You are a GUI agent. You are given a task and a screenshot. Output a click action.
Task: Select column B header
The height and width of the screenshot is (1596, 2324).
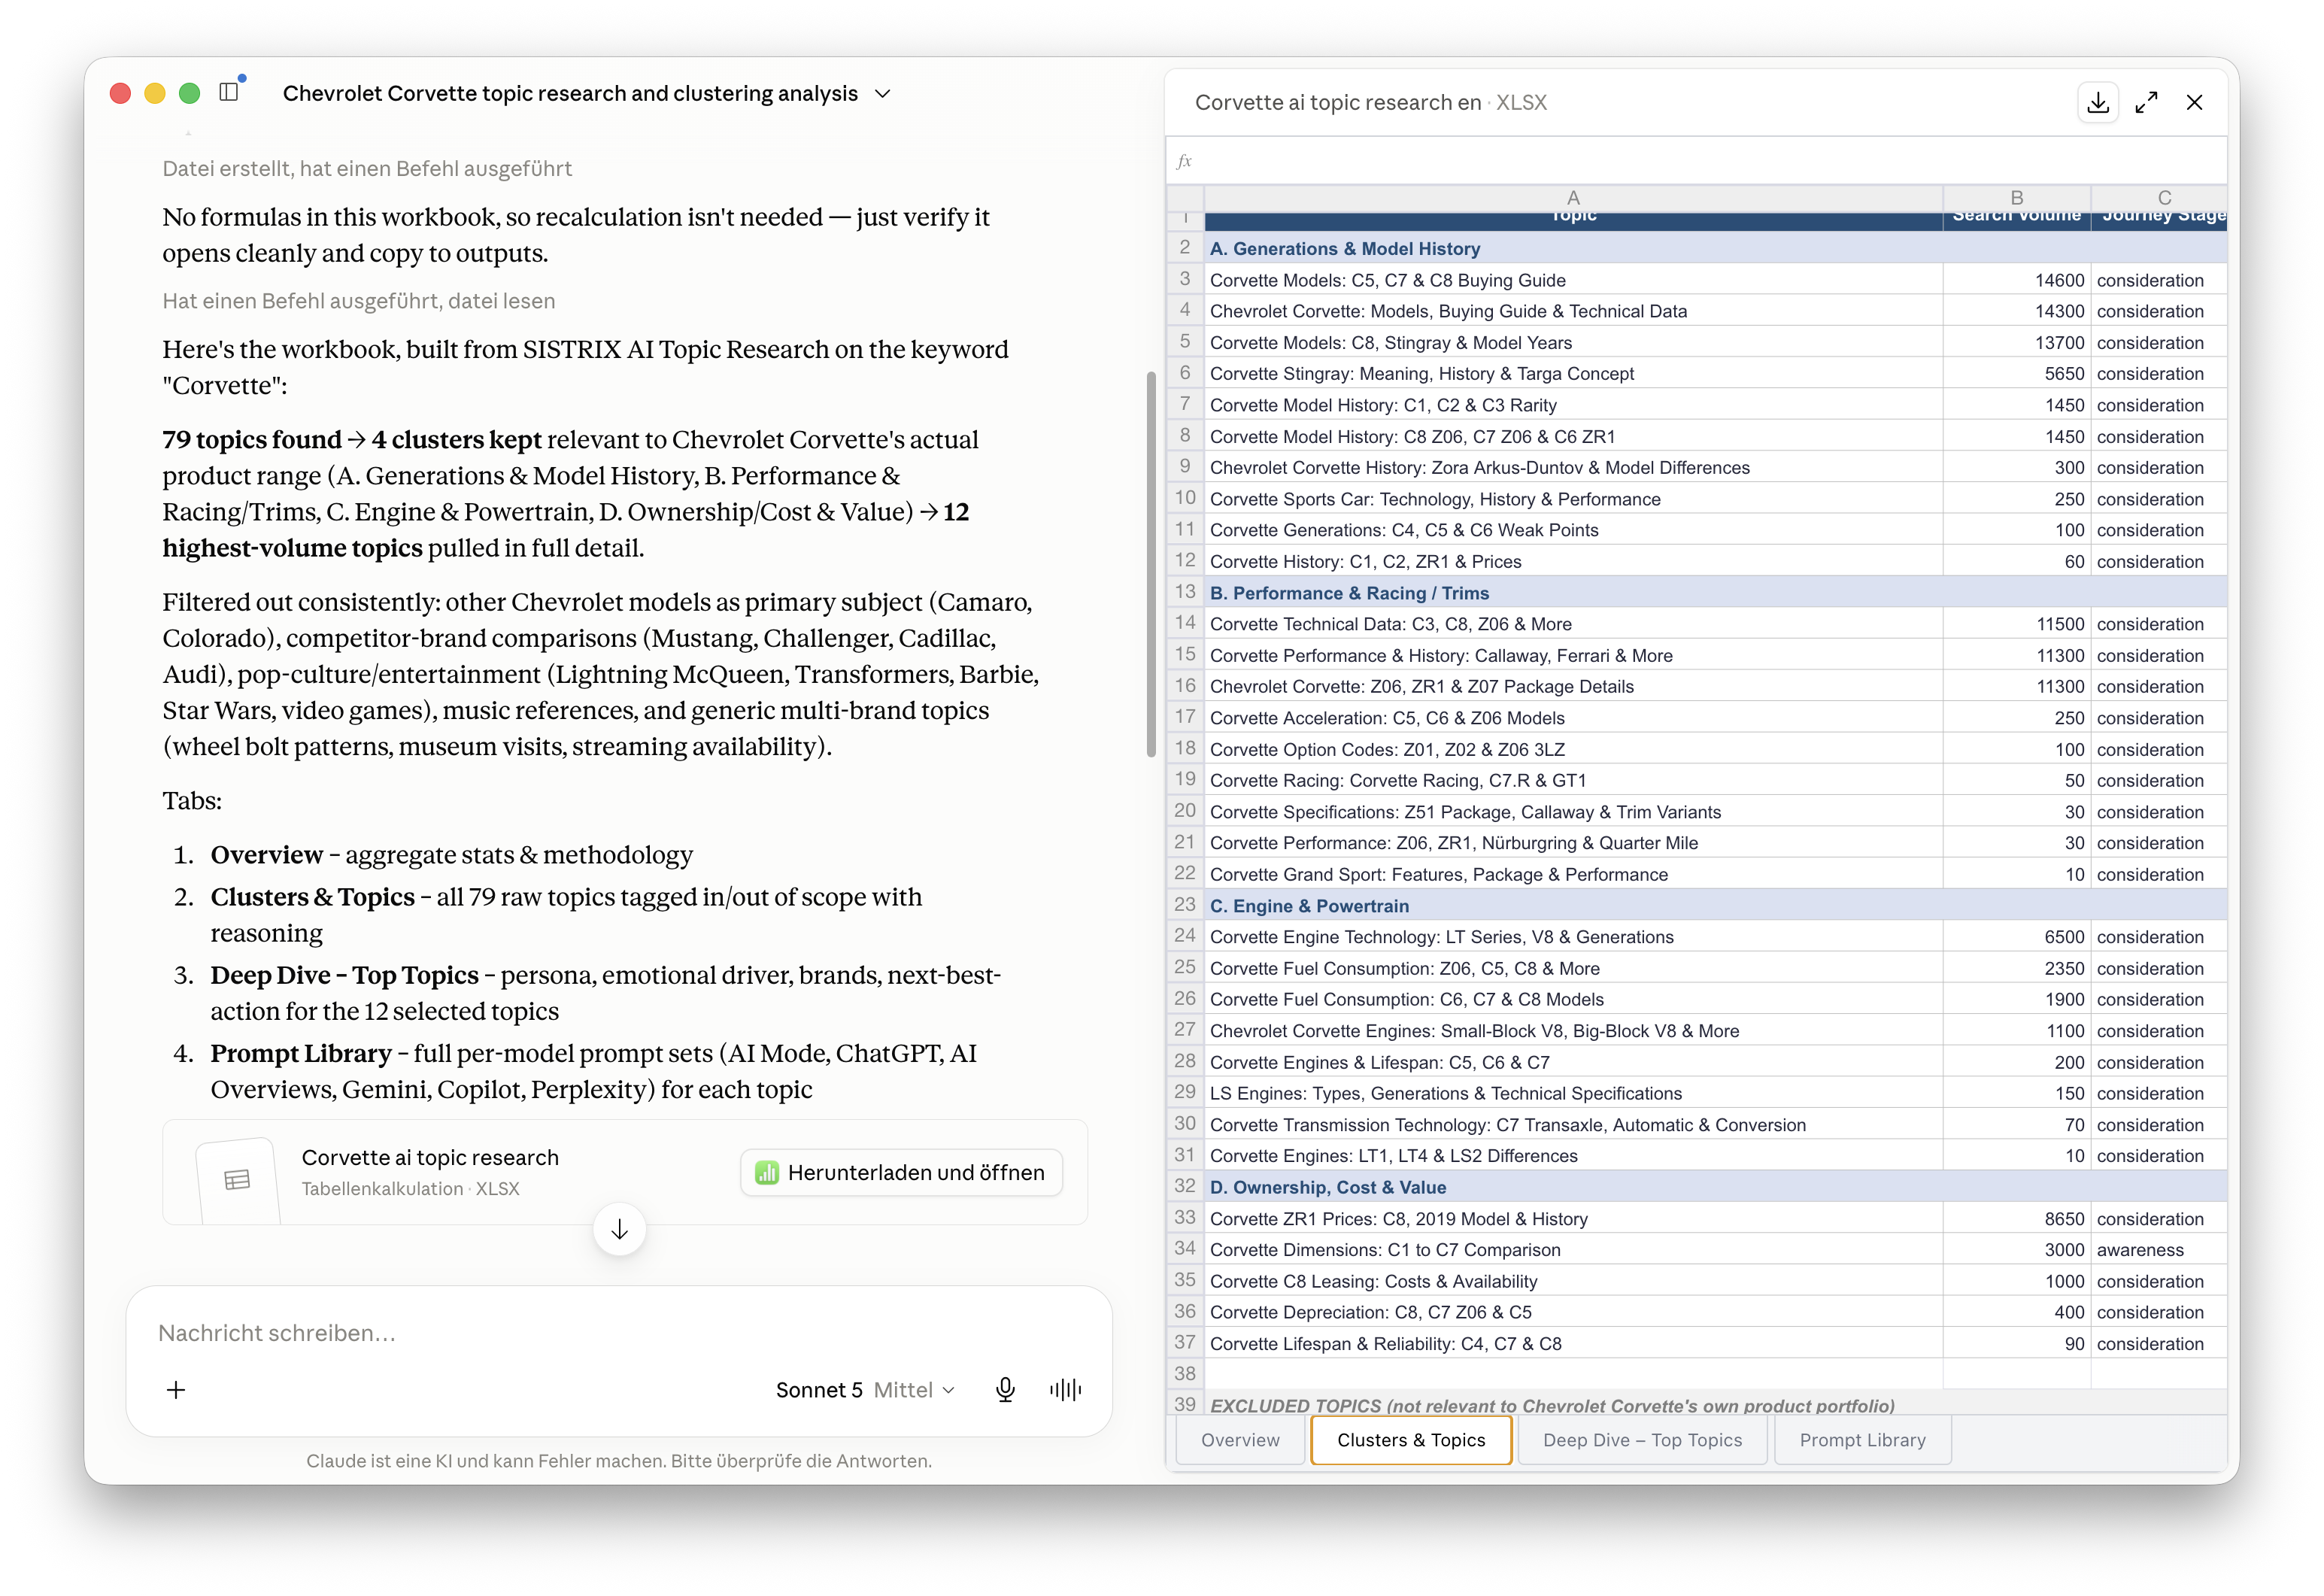(2016, 197)
